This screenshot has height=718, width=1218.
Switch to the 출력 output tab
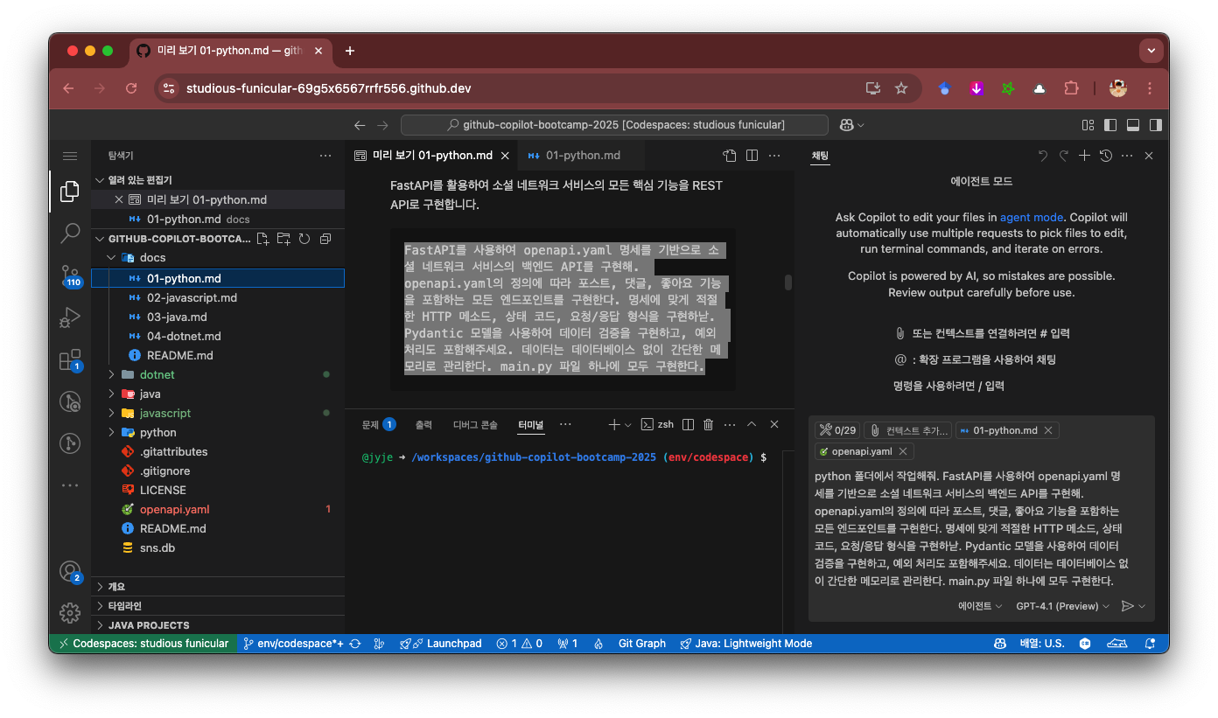click(423, 424)
